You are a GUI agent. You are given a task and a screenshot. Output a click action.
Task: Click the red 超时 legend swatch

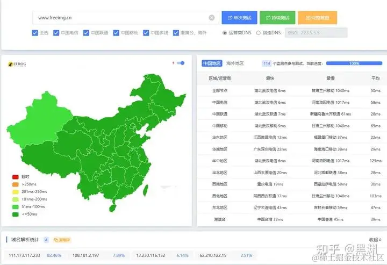click(x=15, y=177)
